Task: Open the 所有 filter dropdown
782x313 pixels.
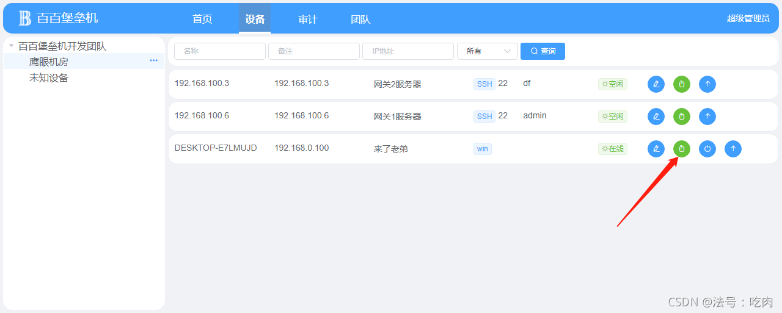Action: 488,51
